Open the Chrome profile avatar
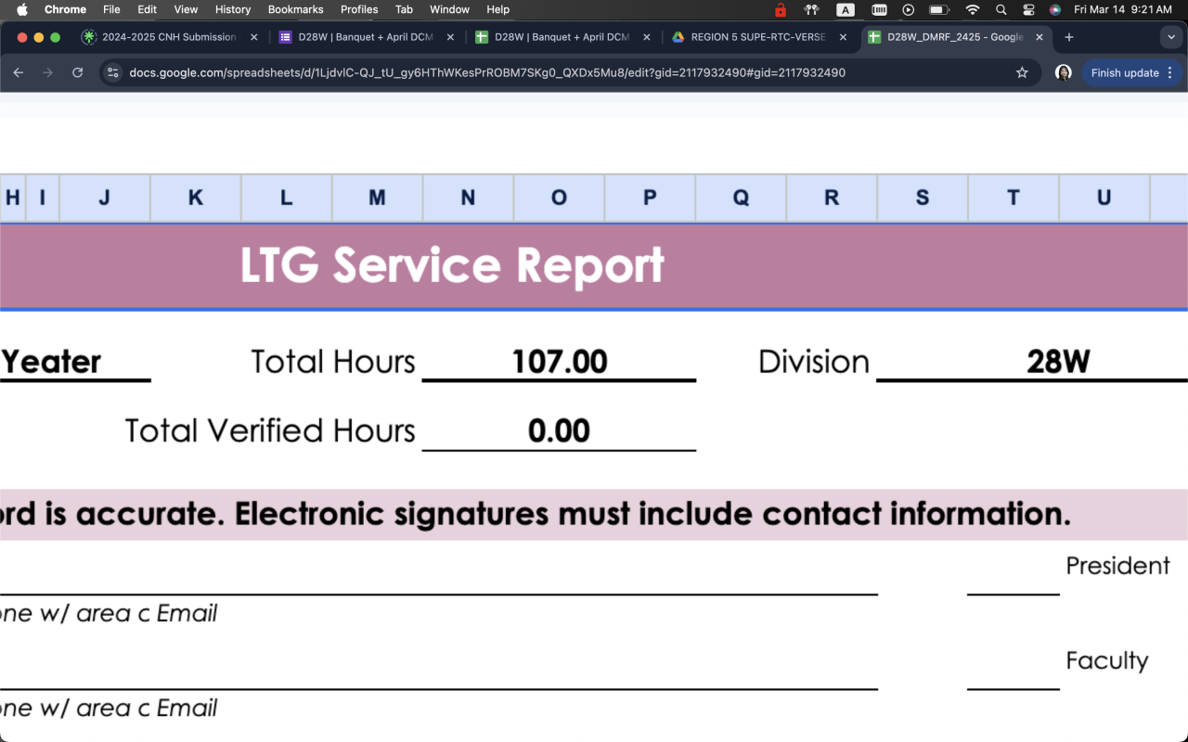The width and height of the screenshot is (1188, 742). point(1064,72)
